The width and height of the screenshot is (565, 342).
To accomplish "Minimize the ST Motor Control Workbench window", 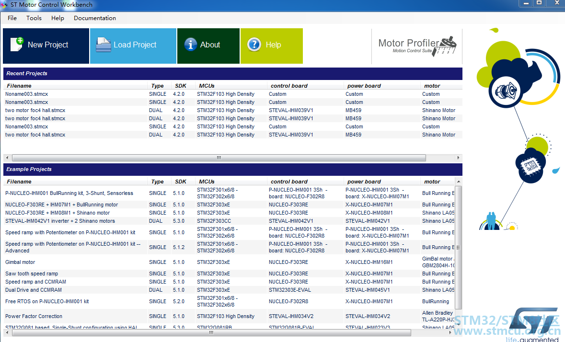I will click(x=526, y=3).
